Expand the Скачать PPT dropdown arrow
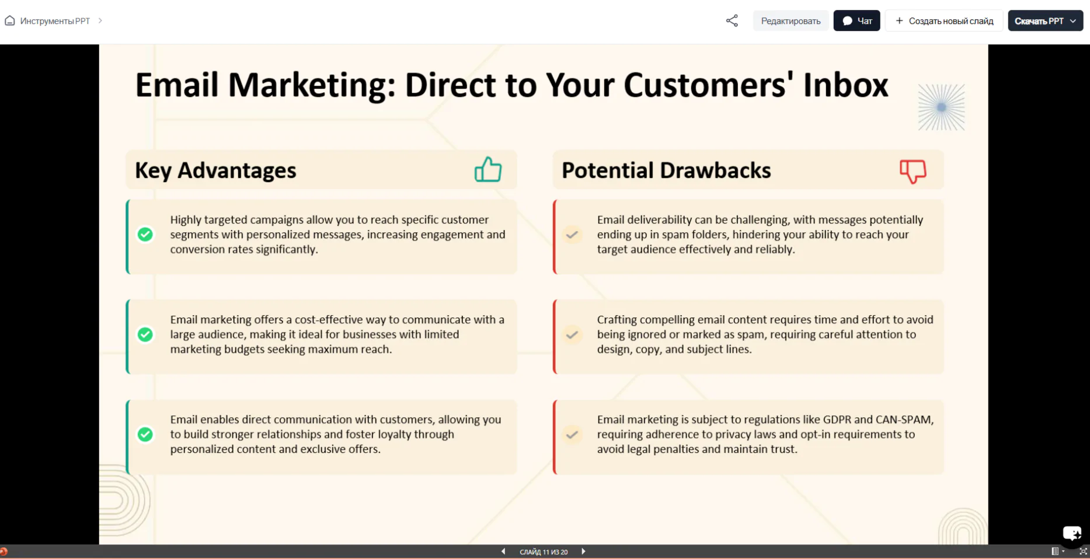This screenshot has width=1090, height=559. tap(1073, 21)
